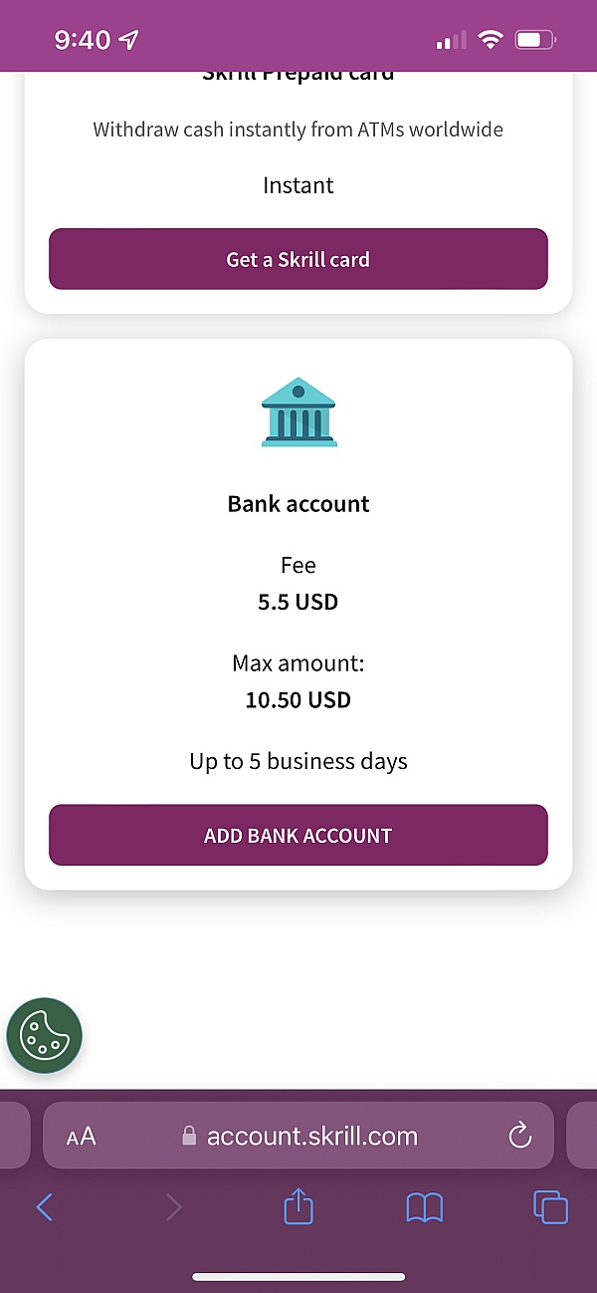This screenshot has width=597, height=1293.
Task: Tap the 5.5 USD fee value
Action: 298,602
